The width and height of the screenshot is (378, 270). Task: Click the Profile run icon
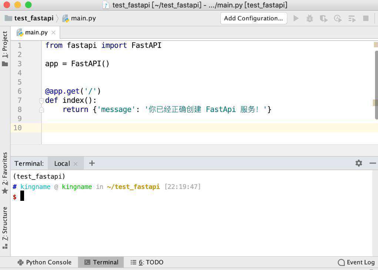click(338, 18)
